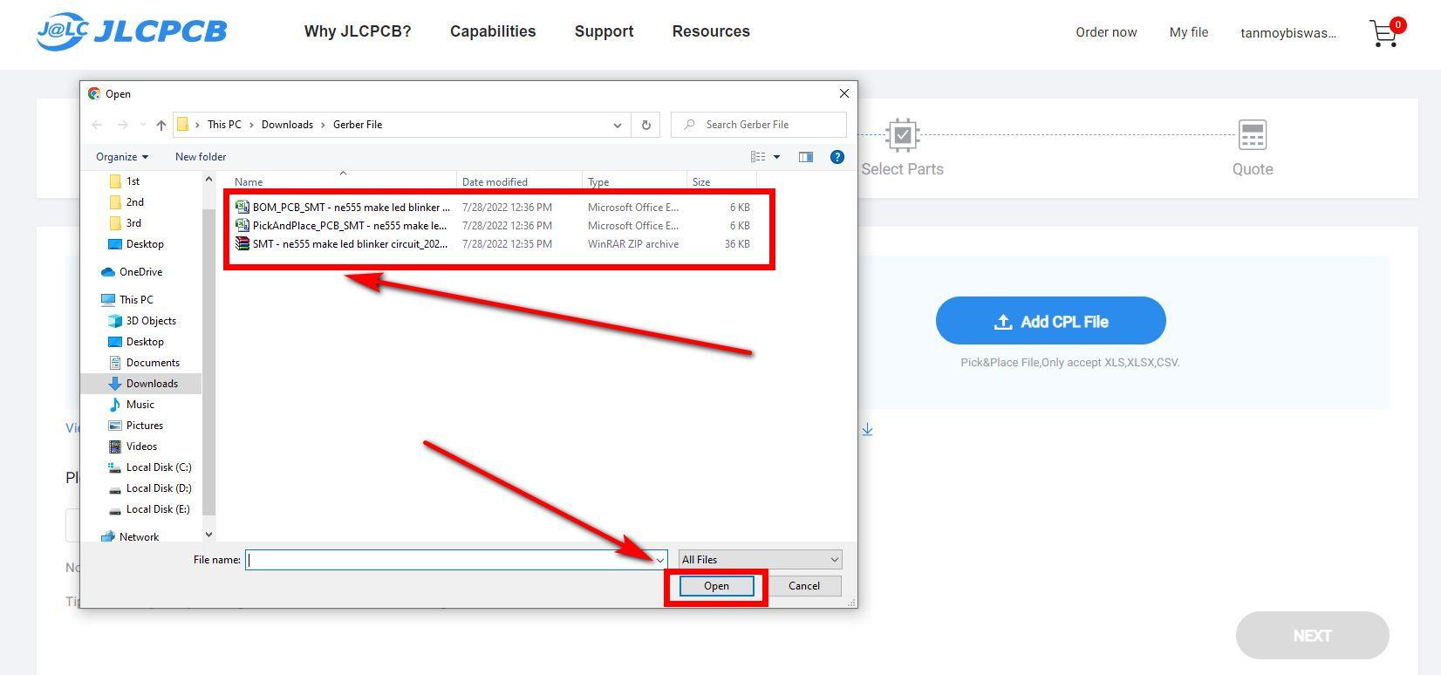This screenshot has height=675, width=1441.
Task: Cancel the Open file dialog
Action: point(804,586)
